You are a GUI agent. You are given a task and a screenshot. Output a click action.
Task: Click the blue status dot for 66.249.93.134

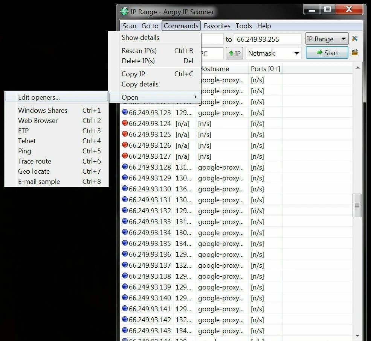[125, 232]
